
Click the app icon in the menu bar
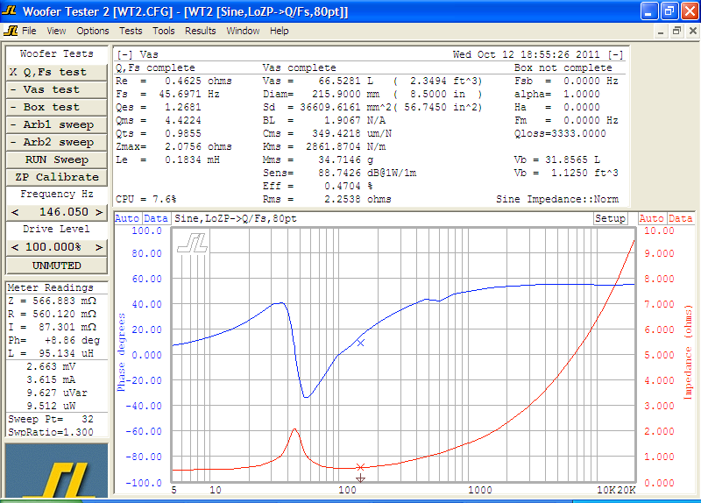[11, 31]
